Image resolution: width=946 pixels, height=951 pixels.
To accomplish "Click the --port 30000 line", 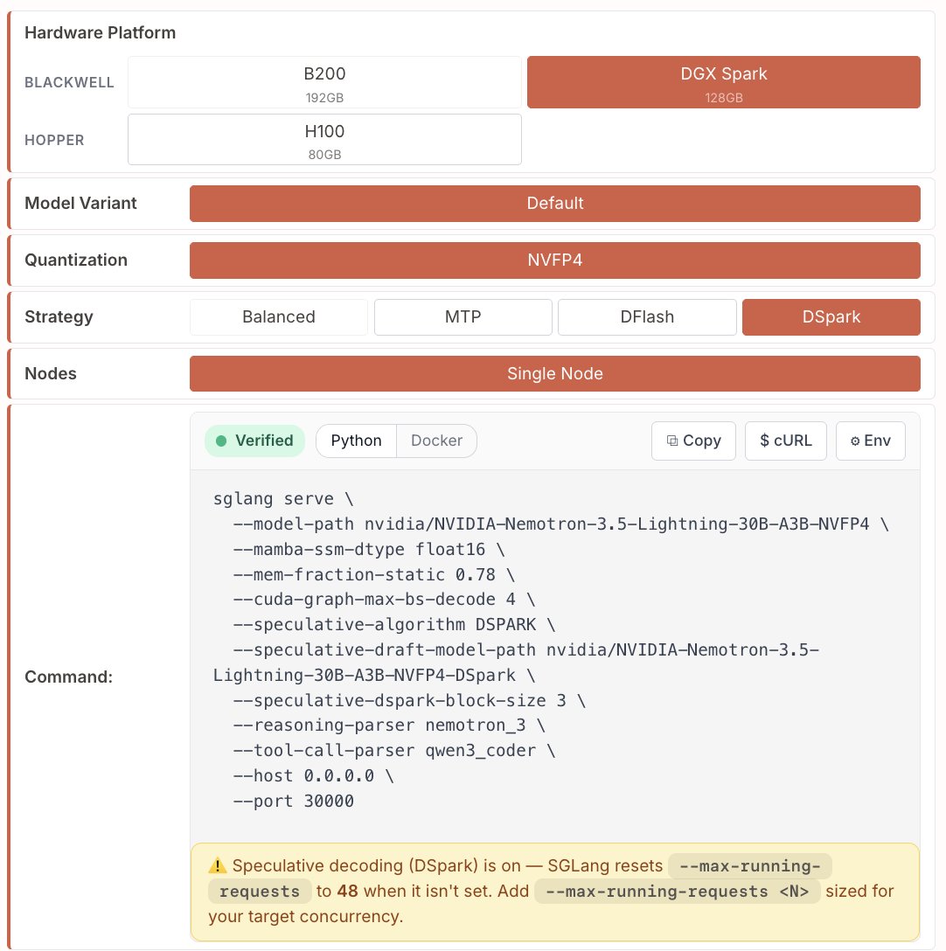I will point(293,802).
